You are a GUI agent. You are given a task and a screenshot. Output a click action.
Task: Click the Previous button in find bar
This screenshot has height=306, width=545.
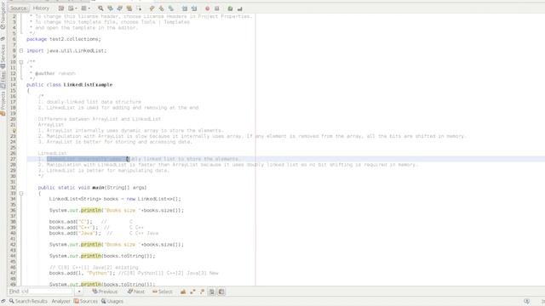coord(105,292)
